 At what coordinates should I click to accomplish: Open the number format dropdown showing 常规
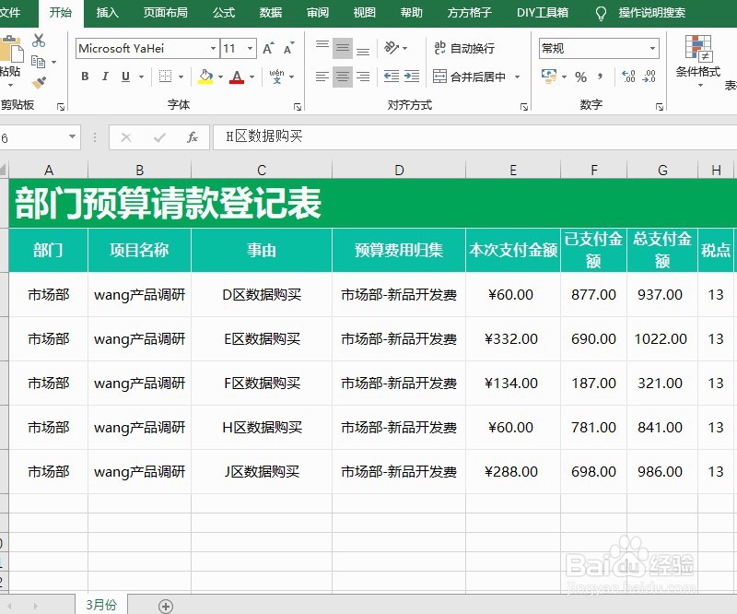coord(652,47)
